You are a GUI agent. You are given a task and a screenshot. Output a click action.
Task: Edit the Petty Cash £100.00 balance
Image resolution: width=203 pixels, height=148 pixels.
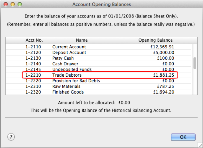coord(166,58)
